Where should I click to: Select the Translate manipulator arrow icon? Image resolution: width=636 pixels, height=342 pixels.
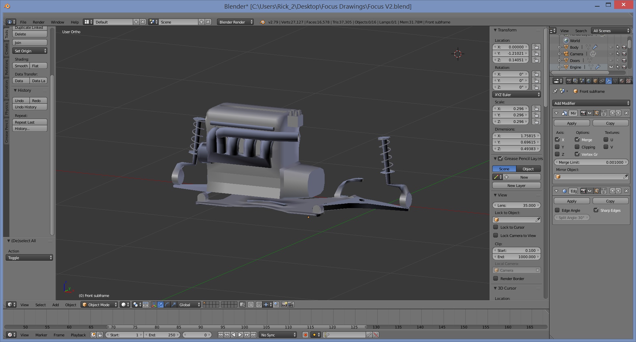161,305
